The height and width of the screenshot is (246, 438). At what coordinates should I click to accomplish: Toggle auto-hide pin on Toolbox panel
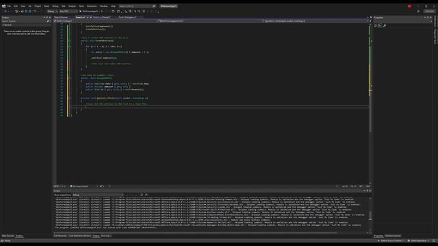[x=47, y=18]
